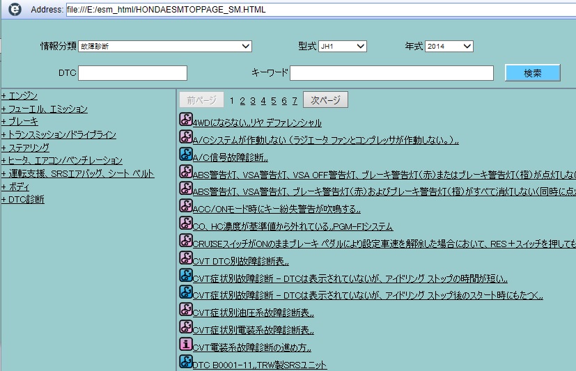The height and width of the screenshot is (371, 576).
Task: Open CVT DTC別故障診断表 link
Action: [x=240, y=261]
